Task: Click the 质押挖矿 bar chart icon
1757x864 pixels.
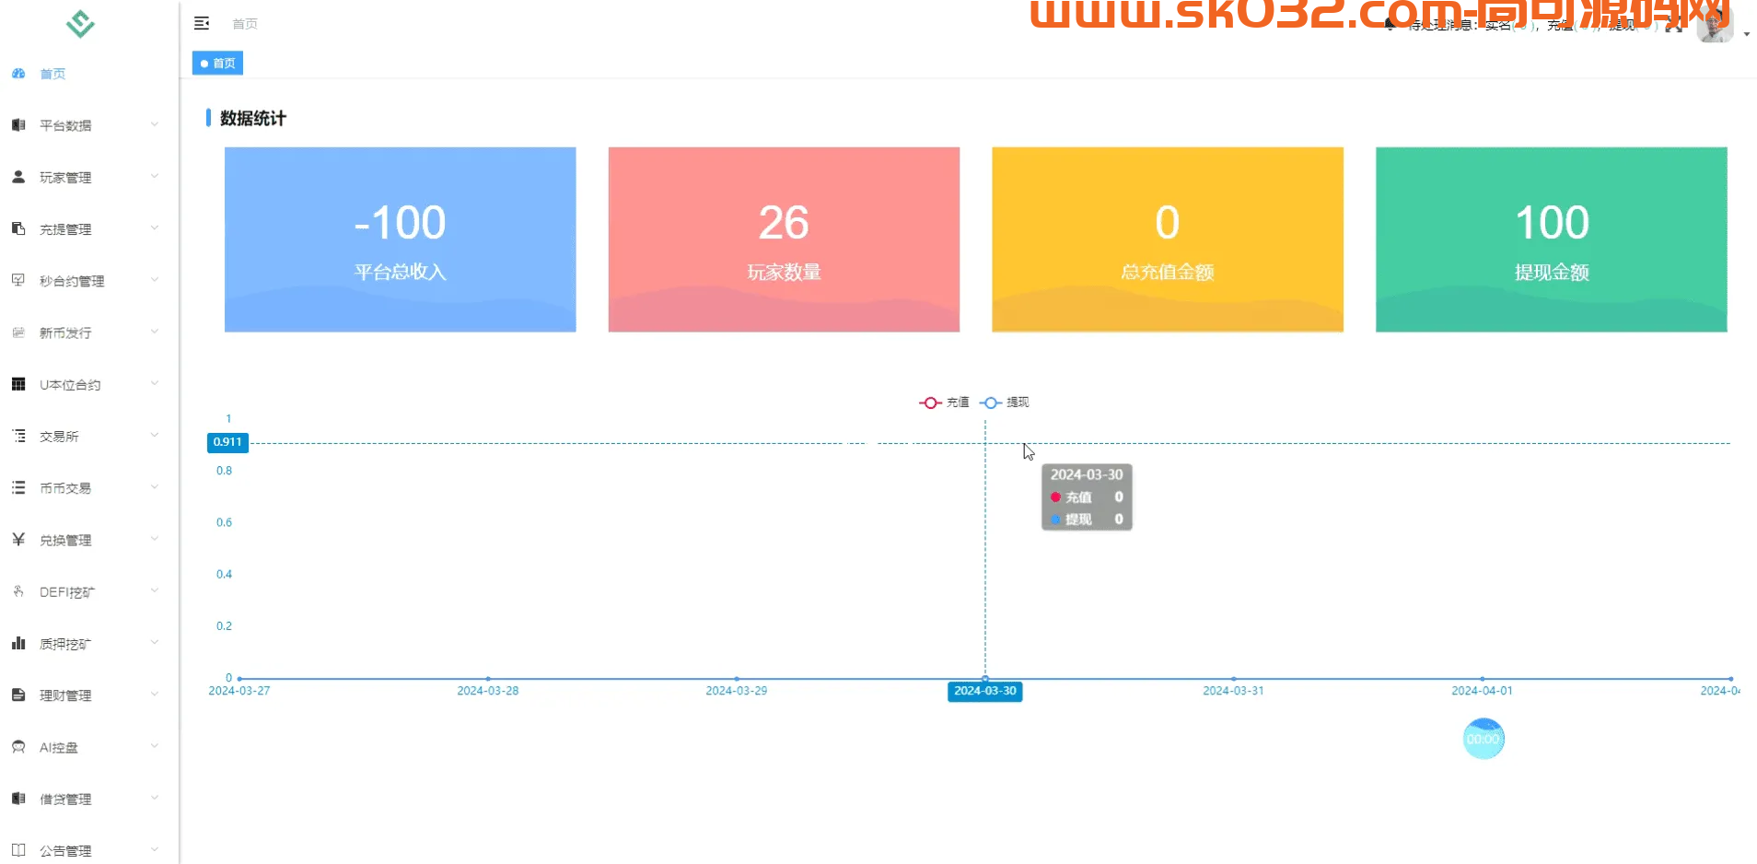Action: [18, 644]
